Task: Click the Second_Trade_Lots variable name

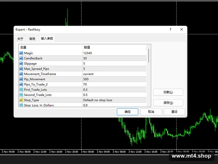Action: point(38,95)
